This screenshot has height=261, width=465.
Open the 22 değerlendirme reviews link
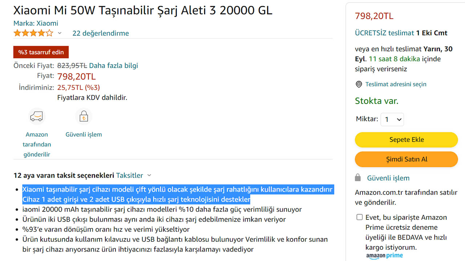(101, 33)
